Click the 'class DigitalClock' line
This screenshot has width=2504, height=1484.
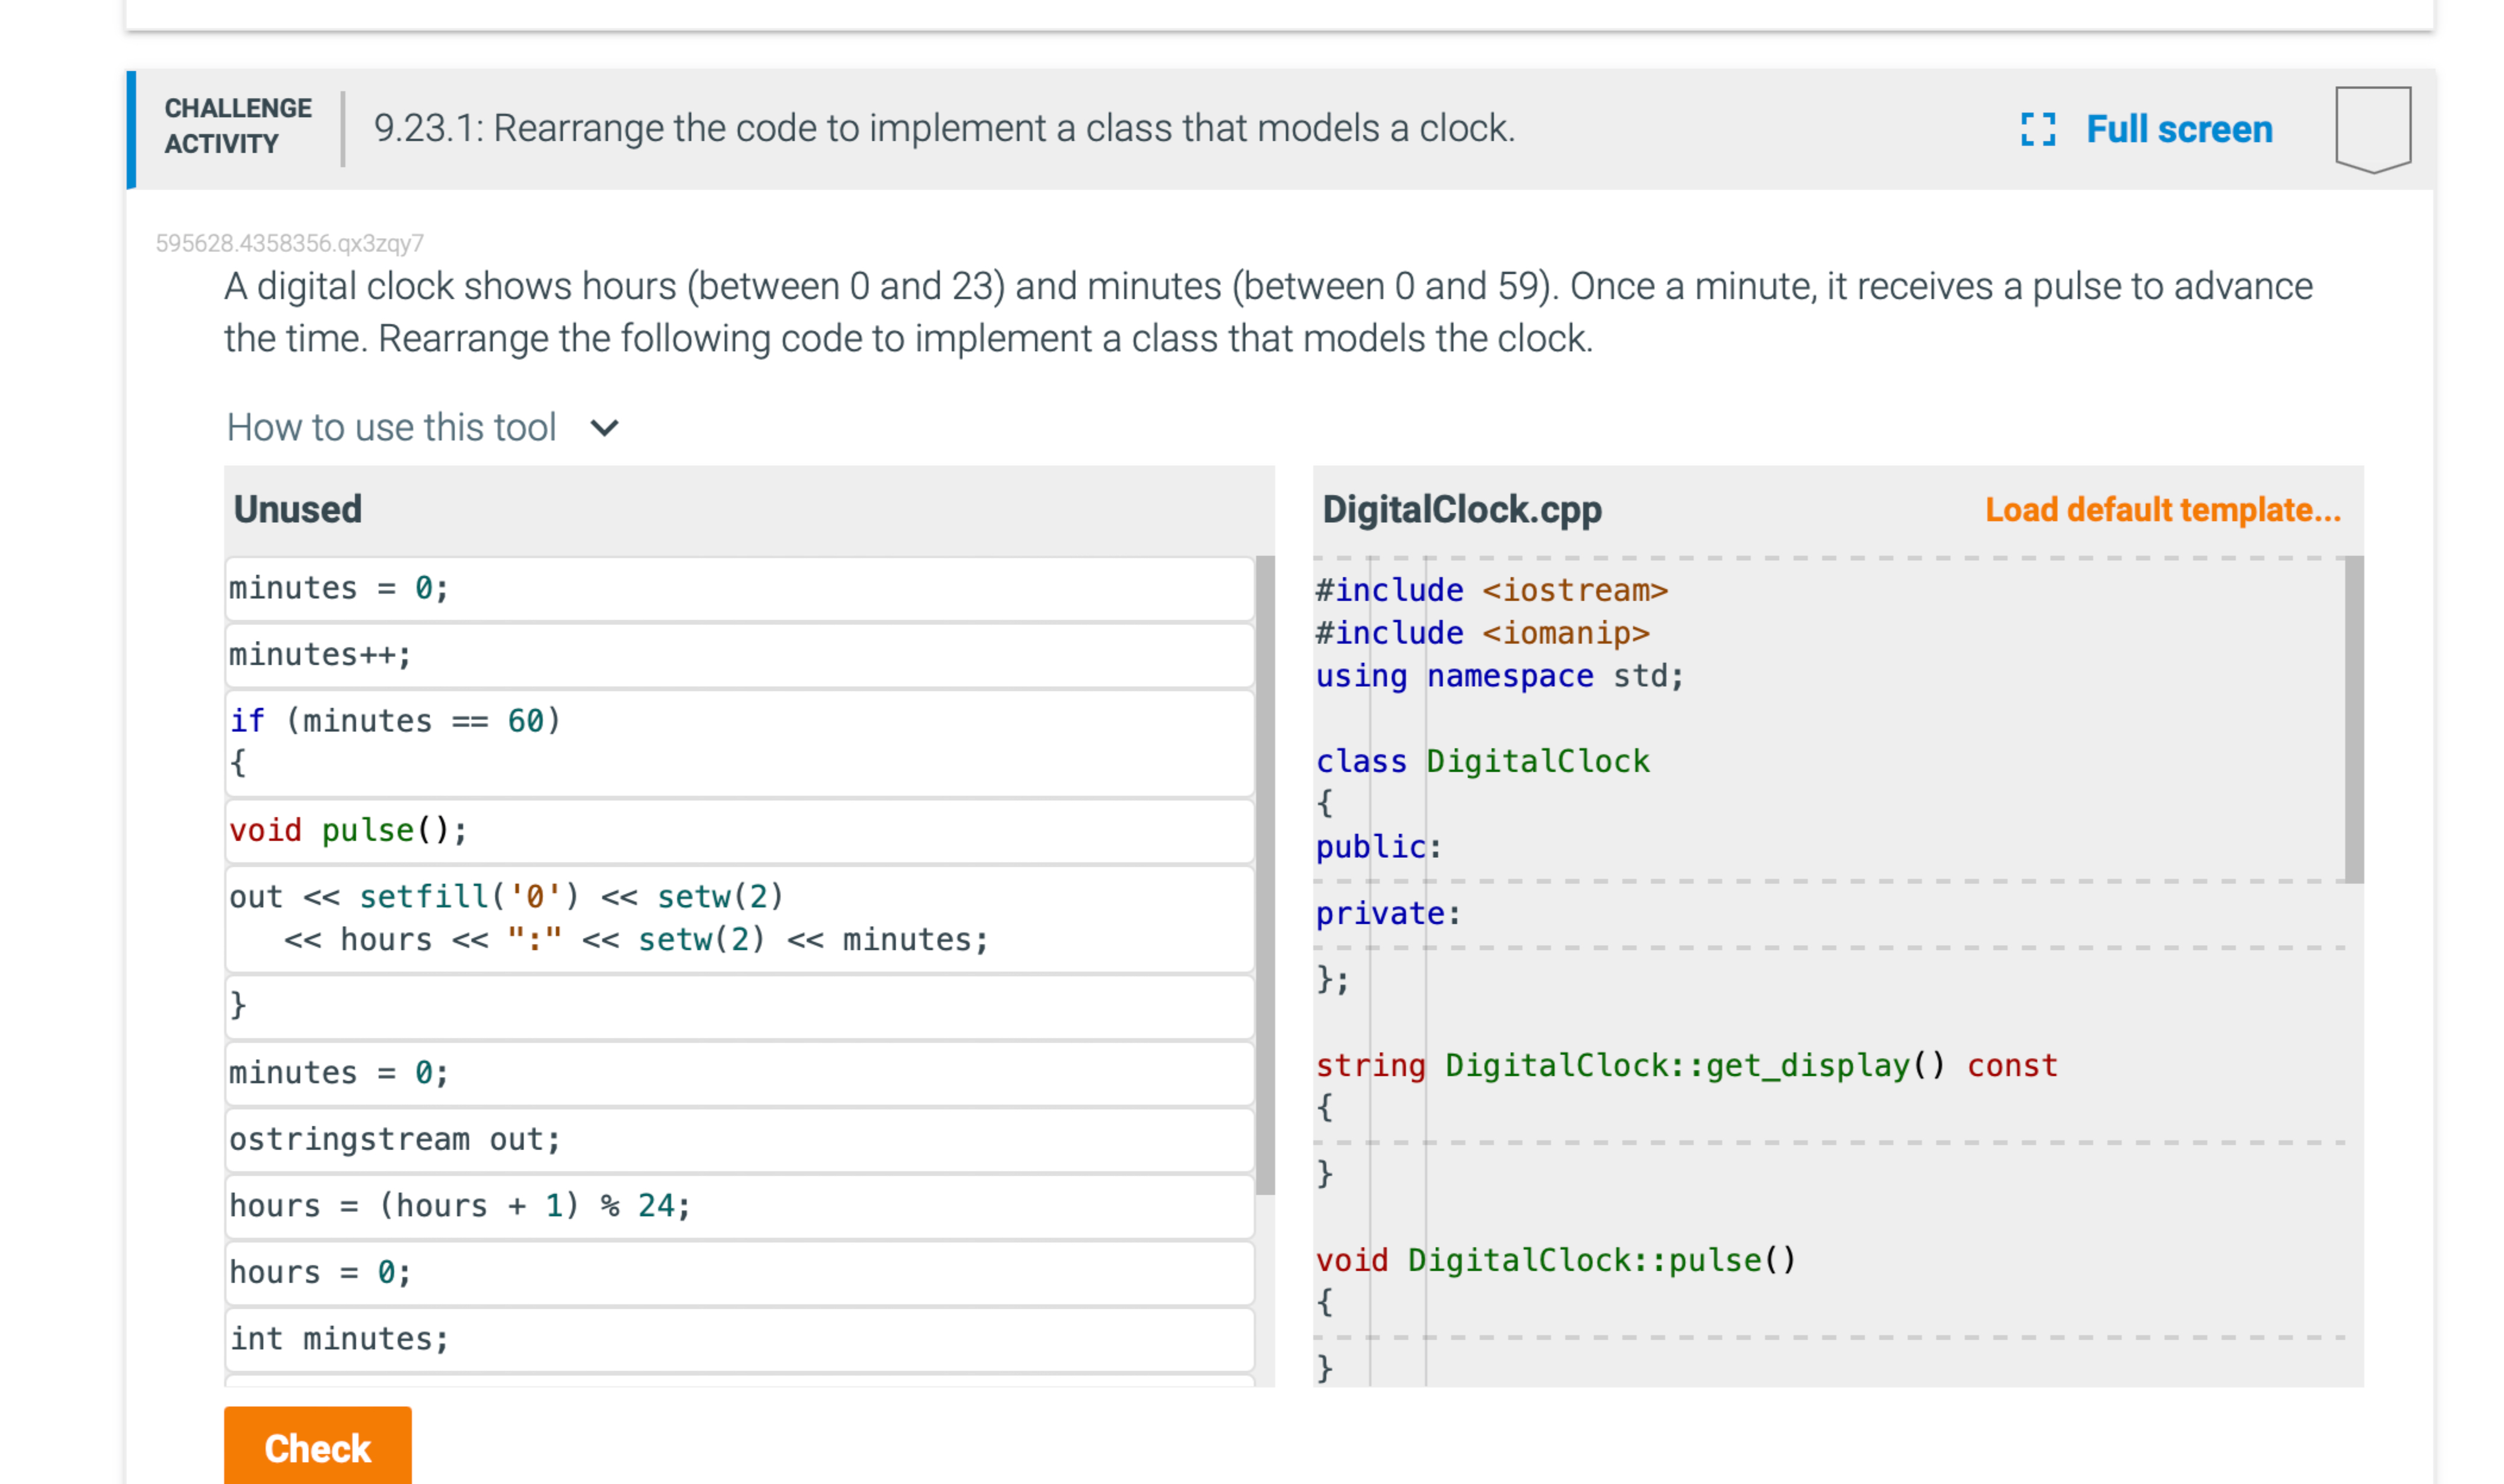click(1483, 761)
